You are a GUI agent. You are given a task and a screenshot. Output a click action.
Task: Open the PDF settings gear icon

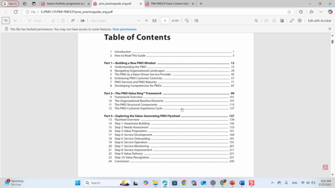pyautogui.click(x=299, y=21)
